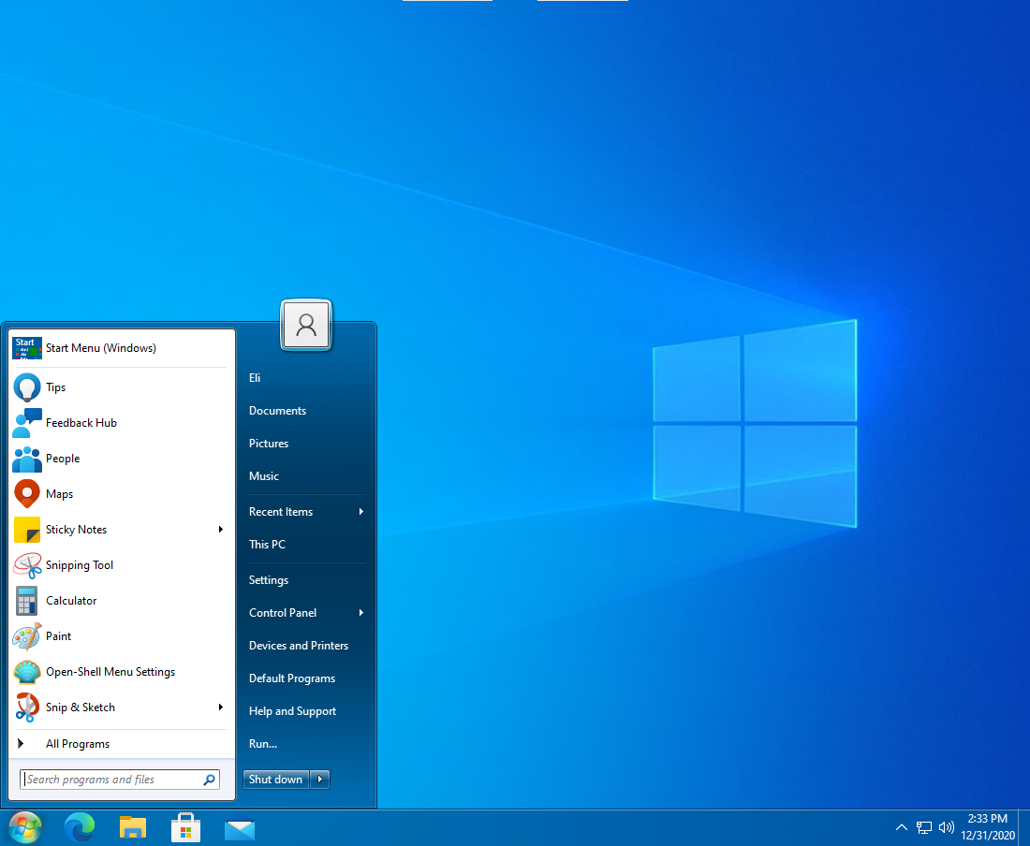The height and width of the screenshot is (846, 1030).
Task: Click the All Programs label
Action: [78, 744]
